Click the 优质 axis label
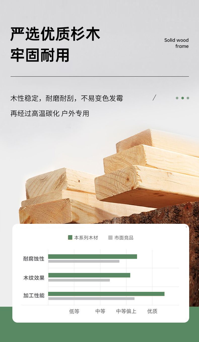Viewport: 199px width, 342px height. click(x=152, y=311)
